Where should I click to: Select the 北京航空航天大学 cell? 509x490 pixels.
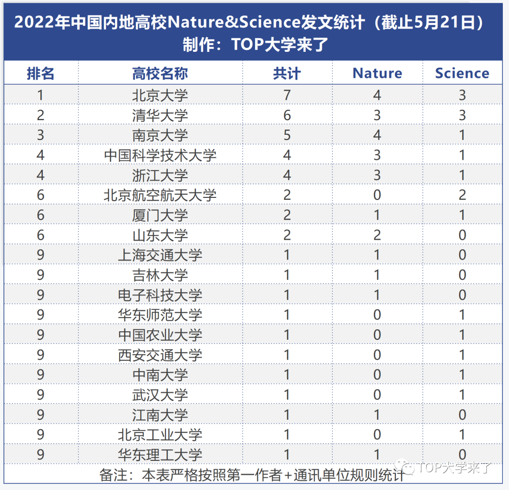click(160, 195)
